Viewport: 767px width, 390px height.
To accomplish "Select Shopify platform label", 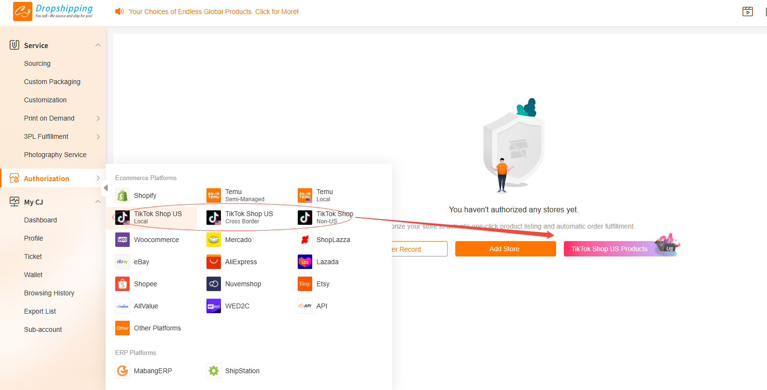I will coord(145,195).
